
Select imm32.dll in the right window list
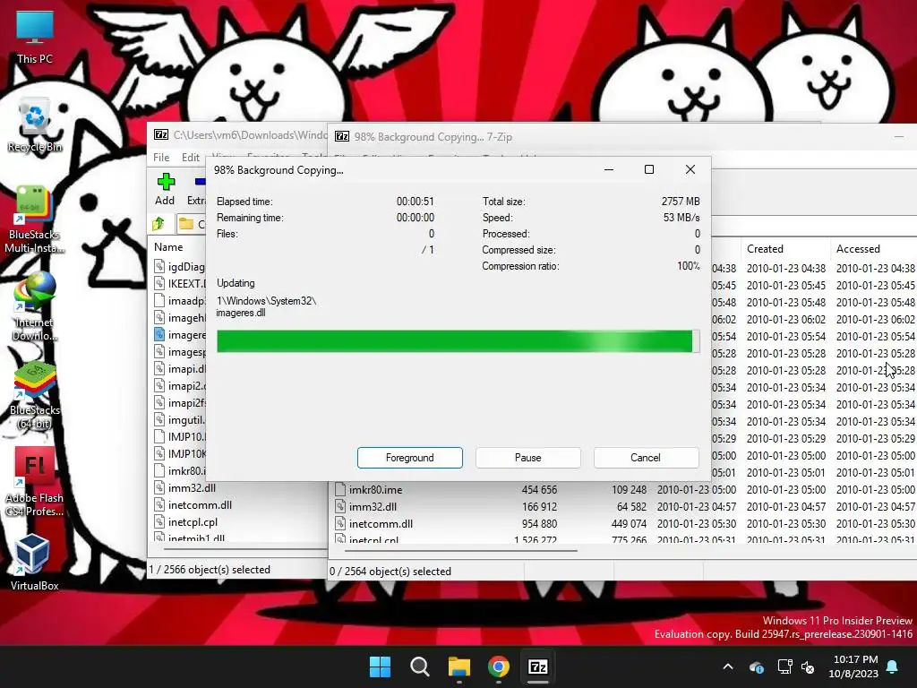(373, 507)
